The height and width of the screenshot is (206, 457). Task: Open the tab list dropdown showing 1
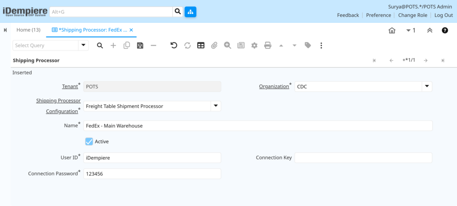[x=411, y=30]
